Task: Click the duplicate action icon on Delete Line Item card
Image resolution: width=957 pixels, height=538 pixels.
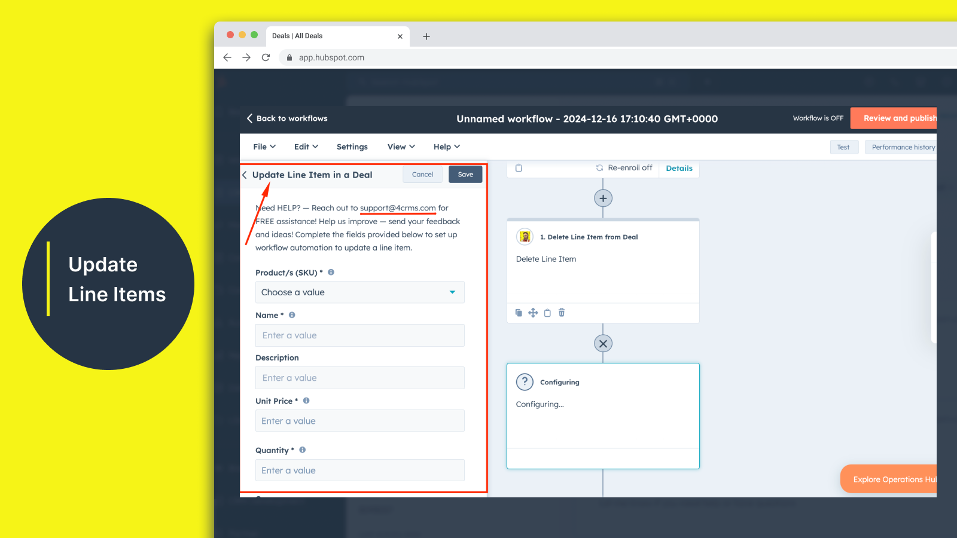Action: point(519,313)
